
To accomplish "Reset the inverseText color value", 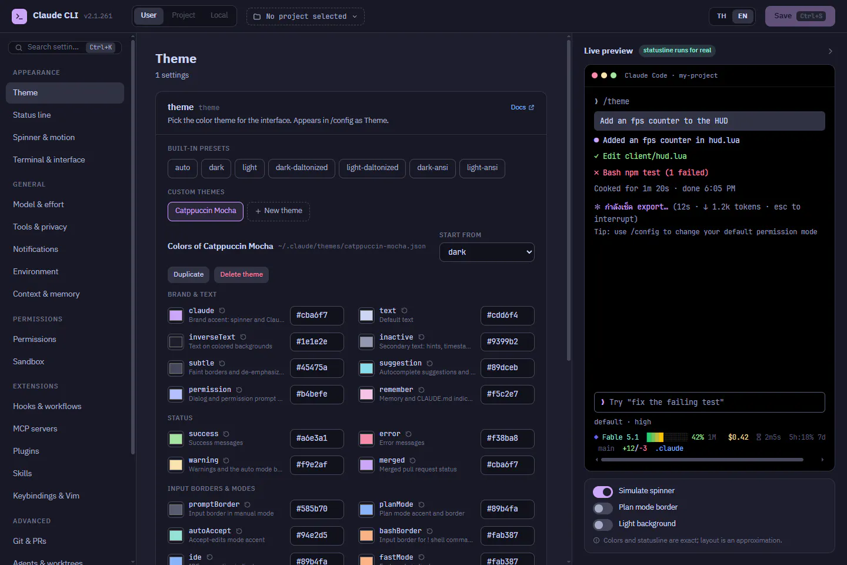I will pos(244,337).
